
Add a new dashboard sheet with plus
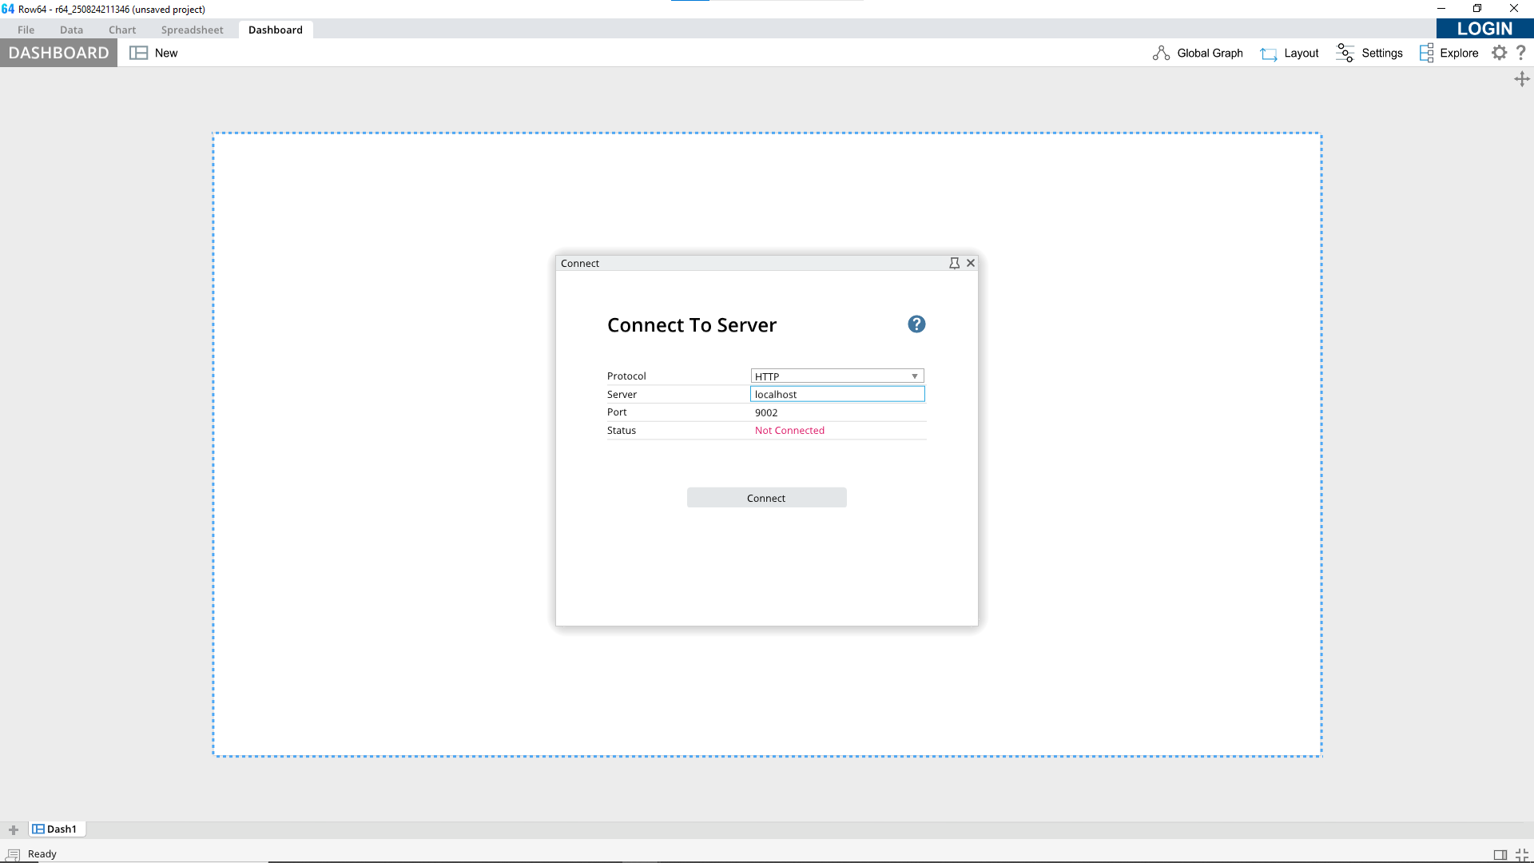14,829
